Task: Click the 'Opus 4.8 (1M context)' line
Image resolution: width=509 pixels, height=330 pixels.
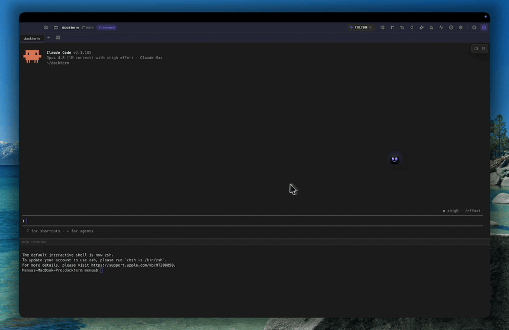Action: [104, 58]
